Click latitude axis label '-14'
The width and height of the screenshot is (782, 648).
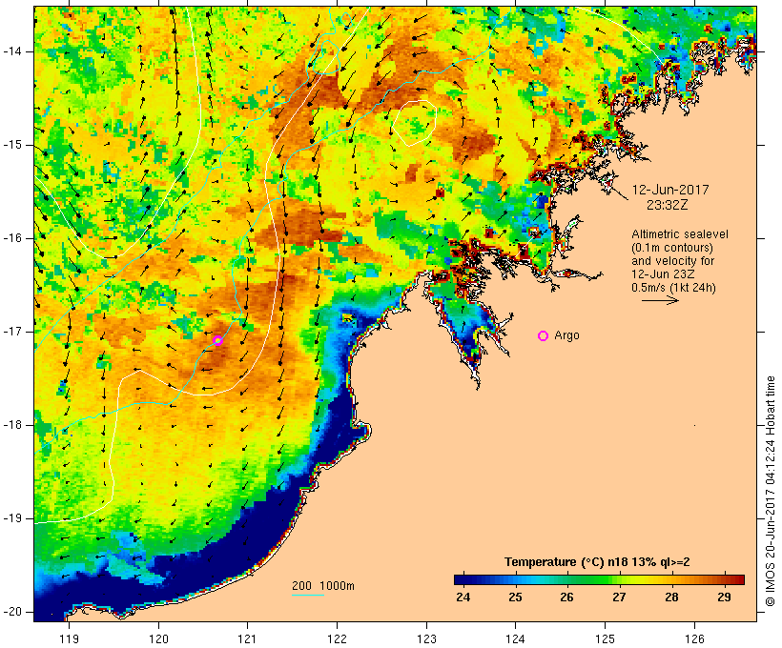(11, 51)
